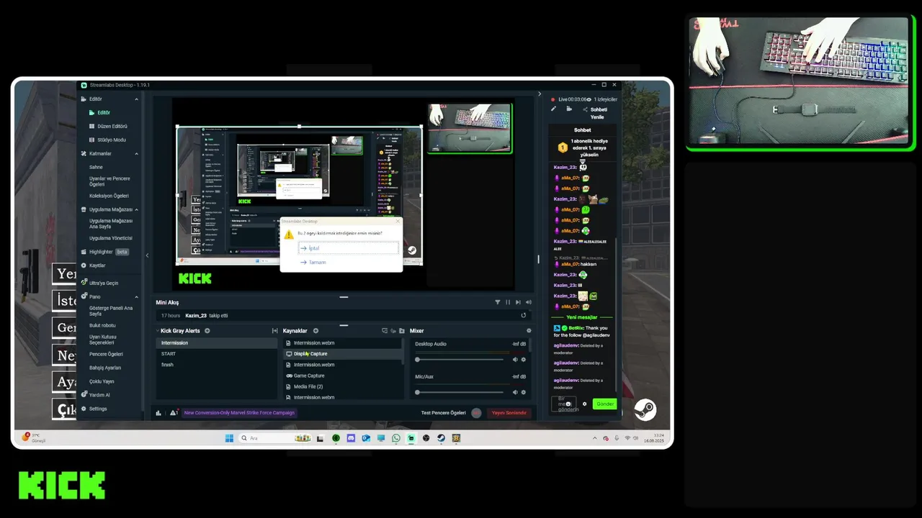
Task: Open Mic/Aux settings gear
Action: pyautogui.click(x=524, y=392)
